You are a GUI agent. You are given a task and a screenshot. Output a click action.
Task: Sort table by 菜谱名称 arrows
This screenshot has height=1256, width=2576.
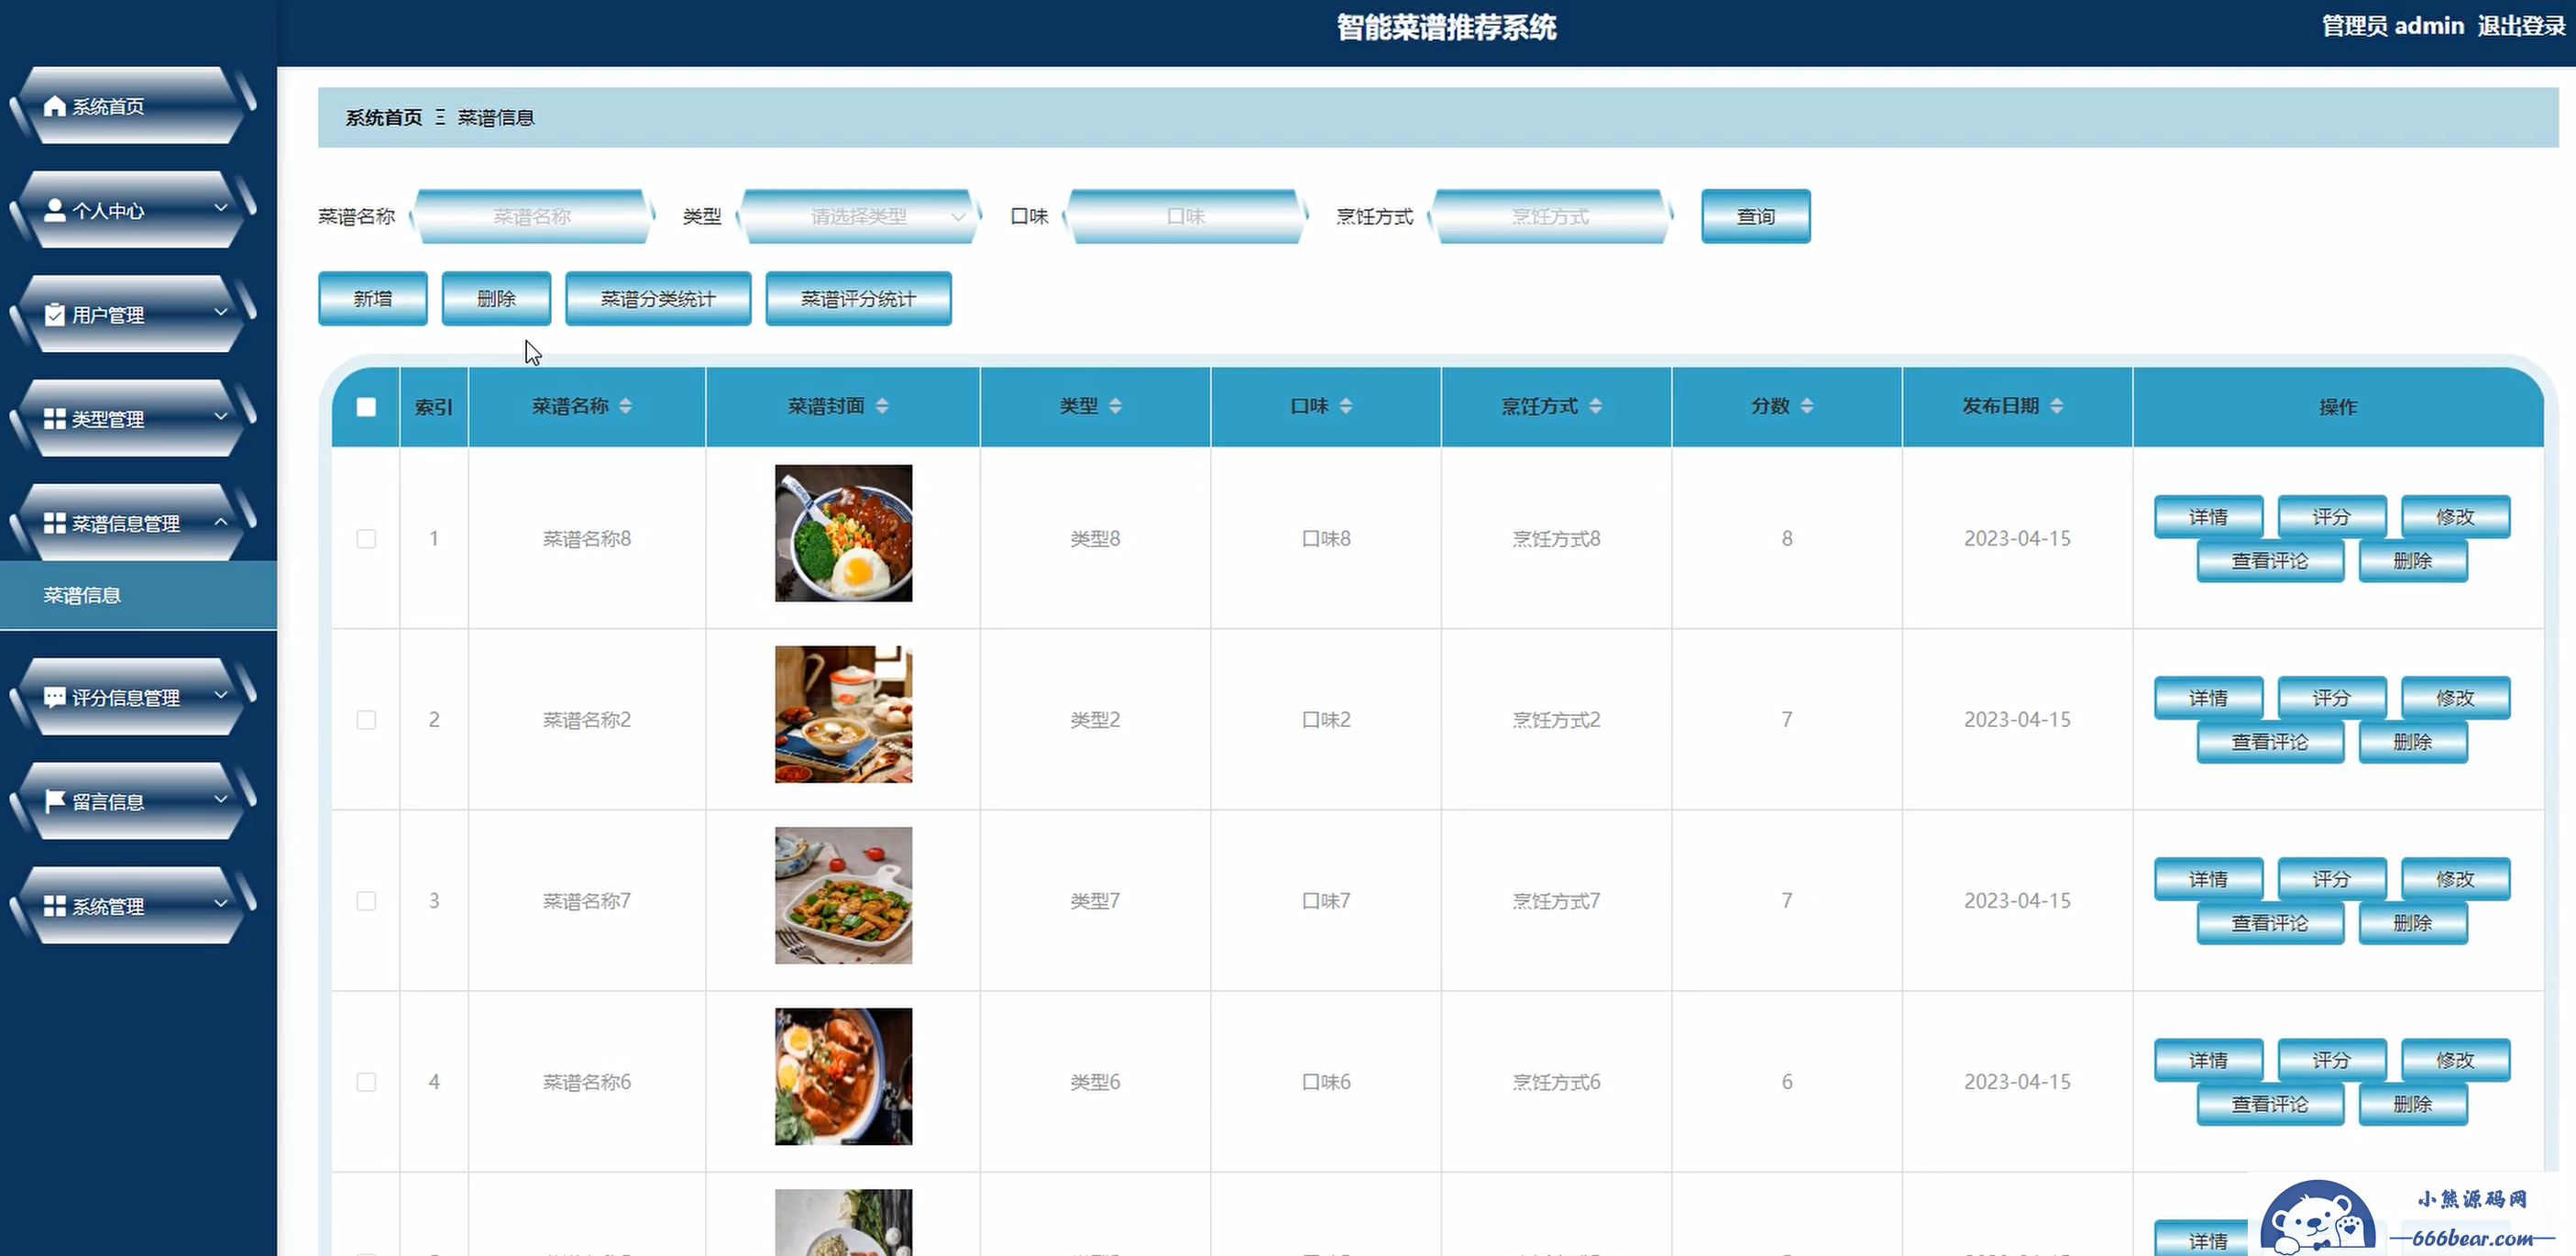point(625,406)
